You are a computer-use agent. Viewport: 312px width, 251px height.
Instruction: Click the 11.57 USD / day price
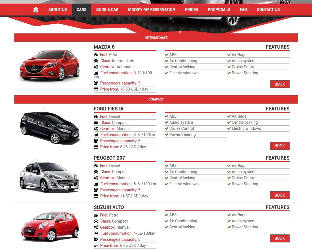click(134, 196)
